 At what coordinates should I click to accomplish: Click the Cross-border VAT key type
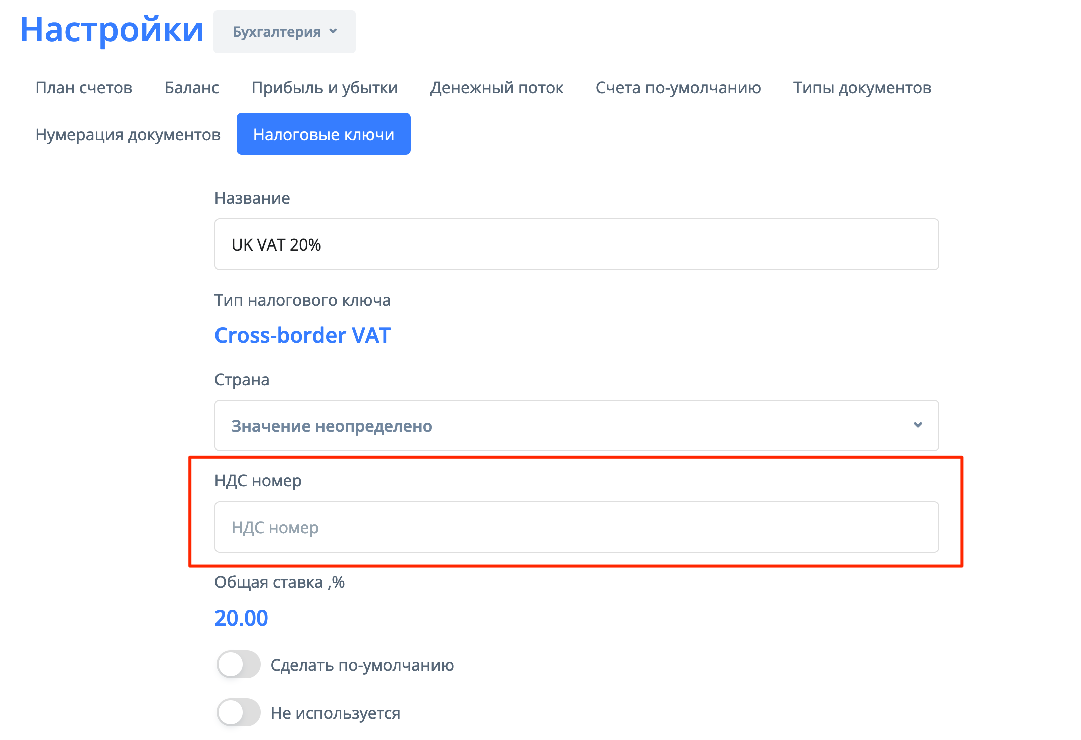pyautogui.click(x=302, y=335)
